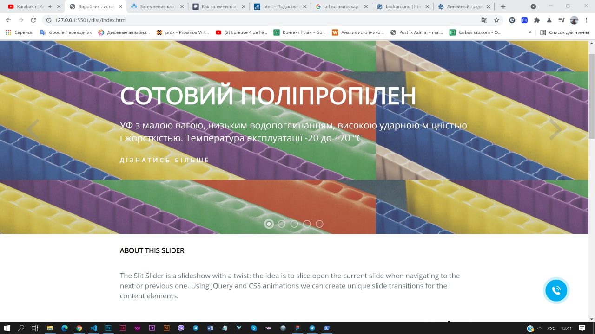
Task: Open Postfix Admin bookmark
Action: [x=416, y=32]
